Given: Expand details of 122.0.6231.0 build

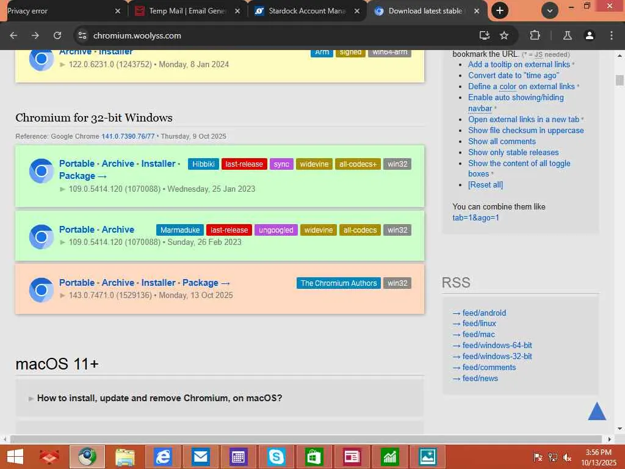Looking at the screenshot, I should (62, 65).
